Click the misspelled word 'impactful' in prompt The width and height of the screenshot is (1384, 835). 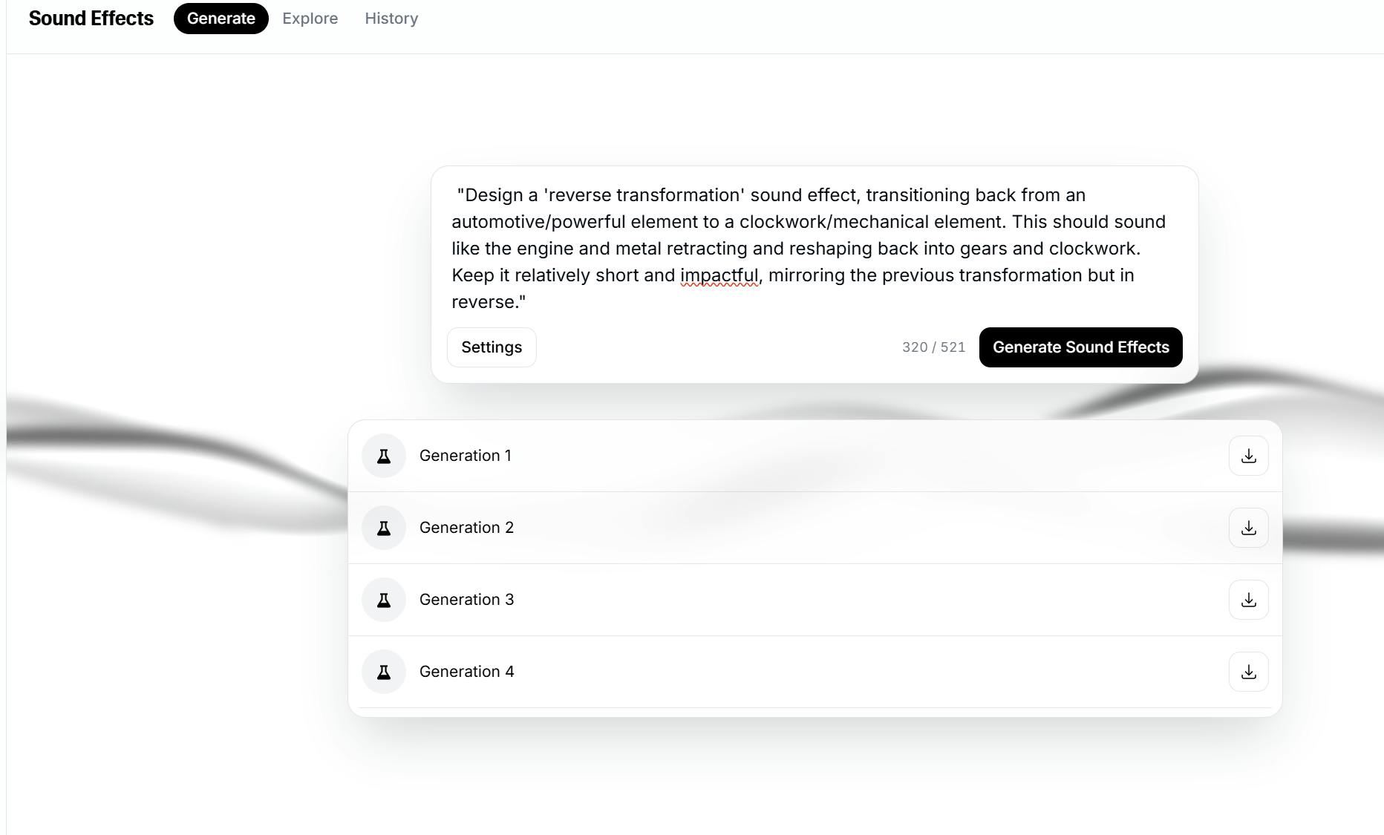(x=719, y=275)
